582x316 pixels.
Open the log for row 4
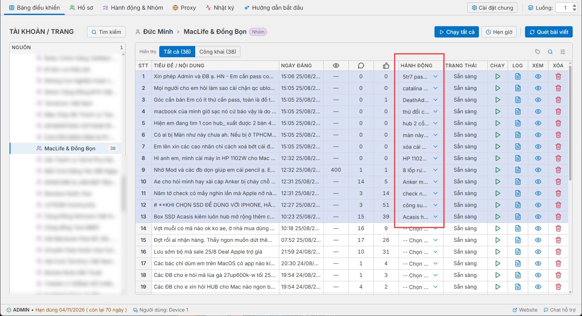tap(518, 112)
